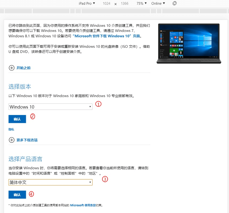Open the 隐私 privacy link

point(11,129)
